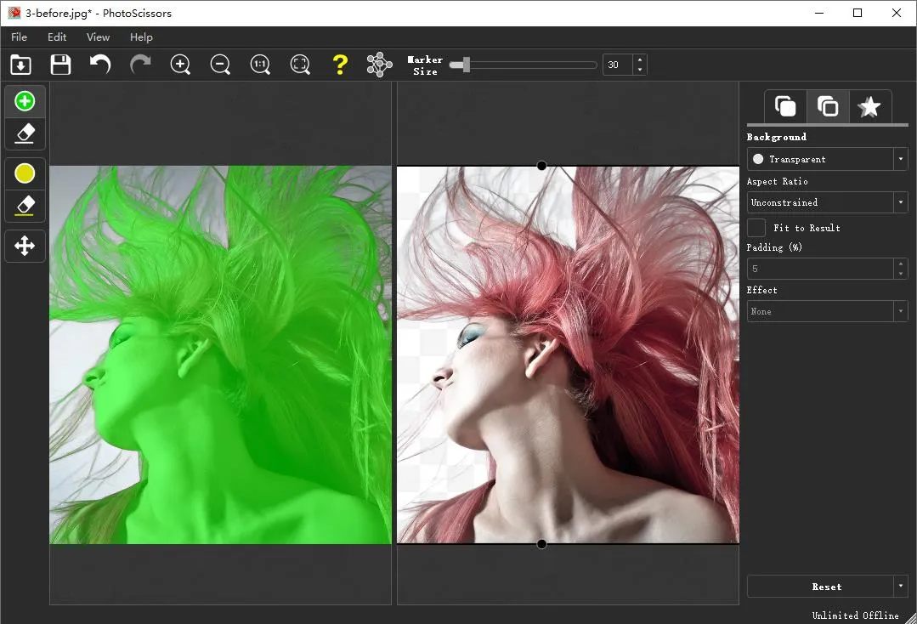917x624 pixels.
Task: Undo the last action
Action: click(100, 65)
